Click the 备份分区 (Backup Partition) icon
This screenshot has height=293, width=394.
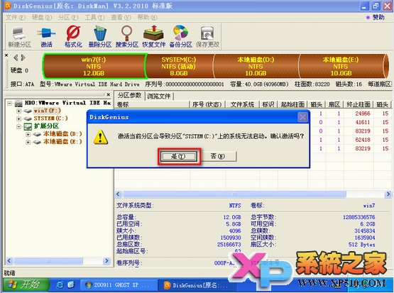pyautogui.click(x=180, y=37)
